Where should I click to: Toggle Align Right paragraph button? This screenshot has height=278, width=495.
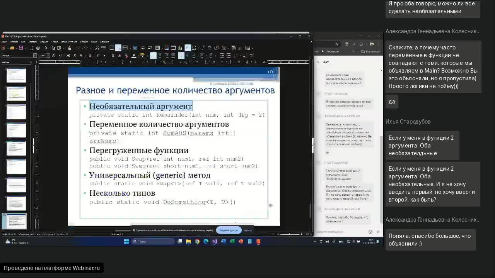167,55
